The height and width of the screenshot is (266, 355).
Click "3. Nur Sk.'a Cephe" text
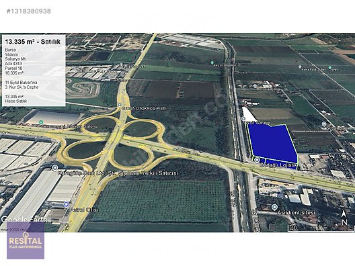pos(22,87)
